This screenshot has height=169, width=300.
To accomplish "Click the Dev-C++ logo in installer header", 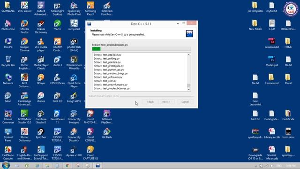I will click(189, 33).
